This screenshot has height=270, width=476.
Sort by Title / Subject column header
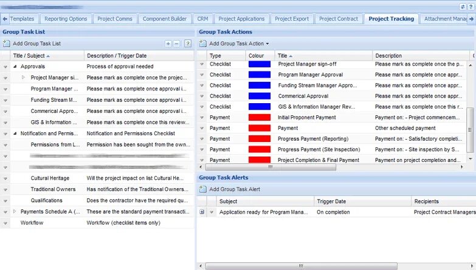click(47, 56)
